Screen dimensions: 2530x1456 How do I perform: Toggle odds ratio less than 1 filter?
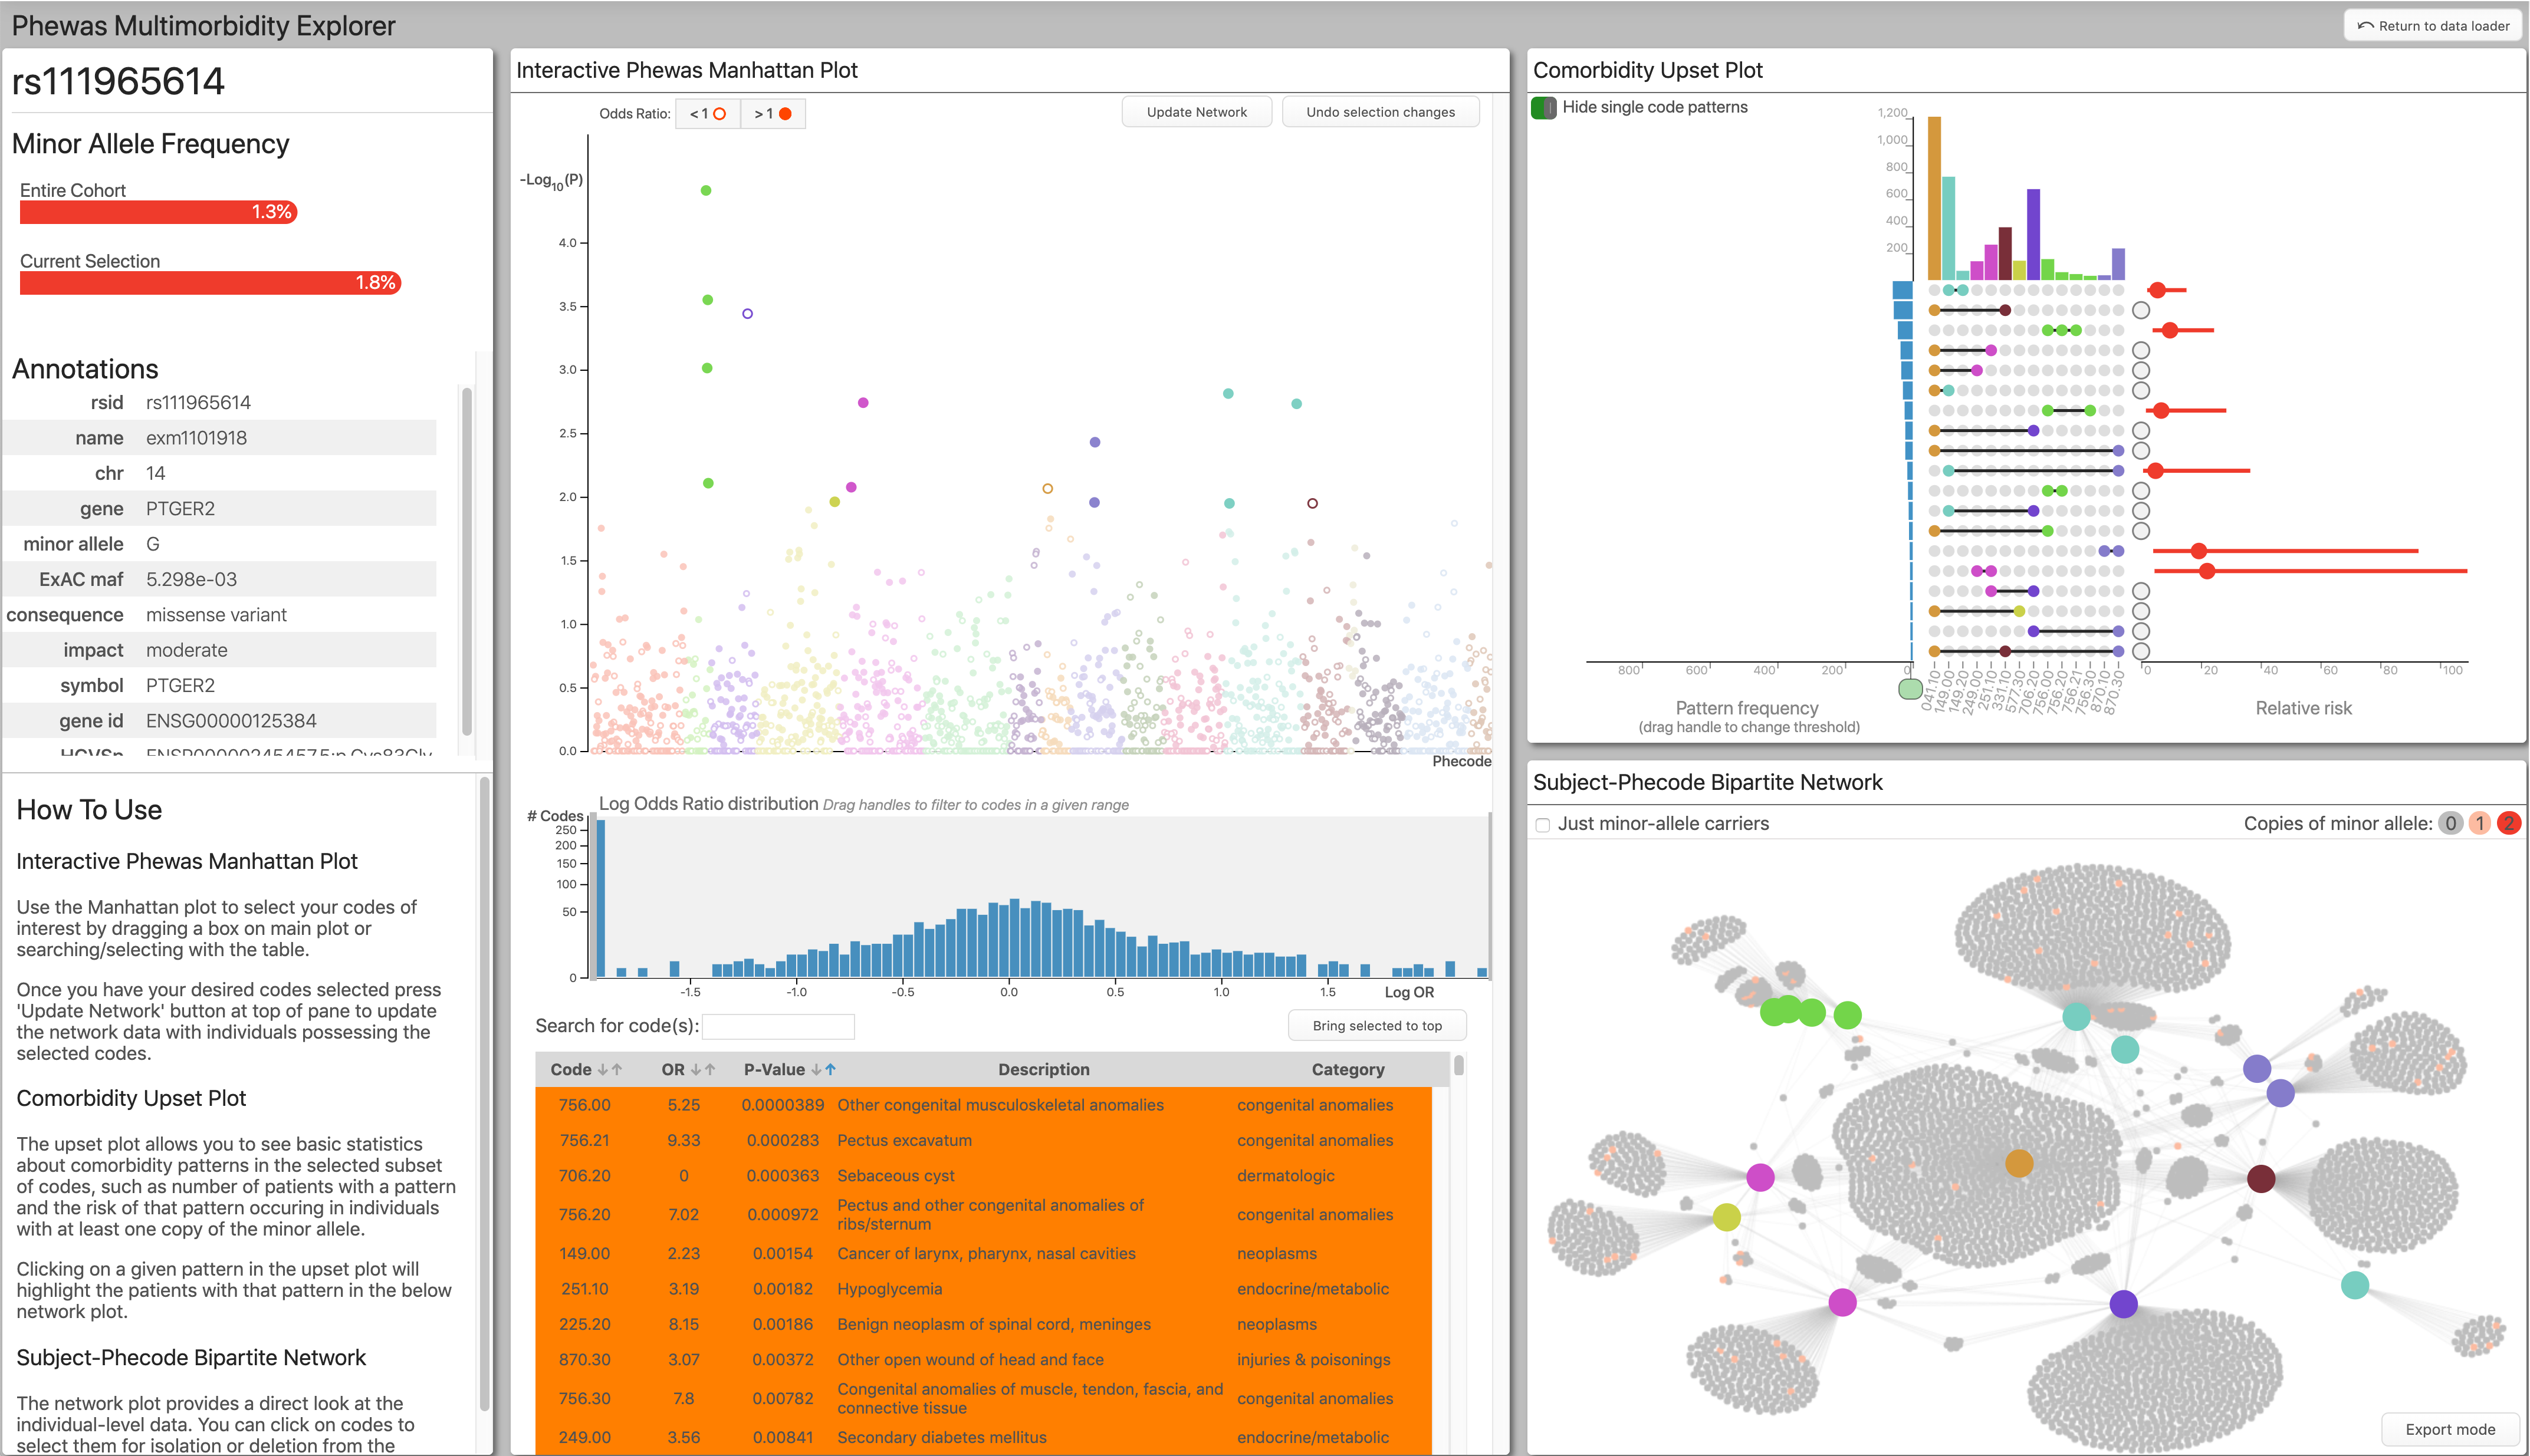coord(707,113)
